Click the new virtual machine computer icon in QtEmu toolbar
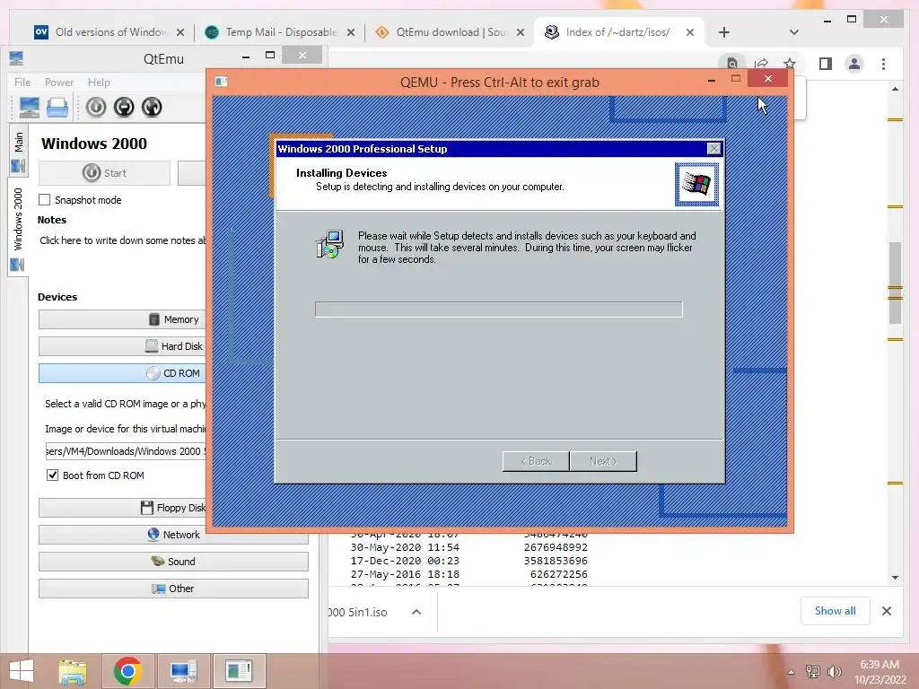Image resolution: width=919 pixels, height=689 pixels. [30, 108]
